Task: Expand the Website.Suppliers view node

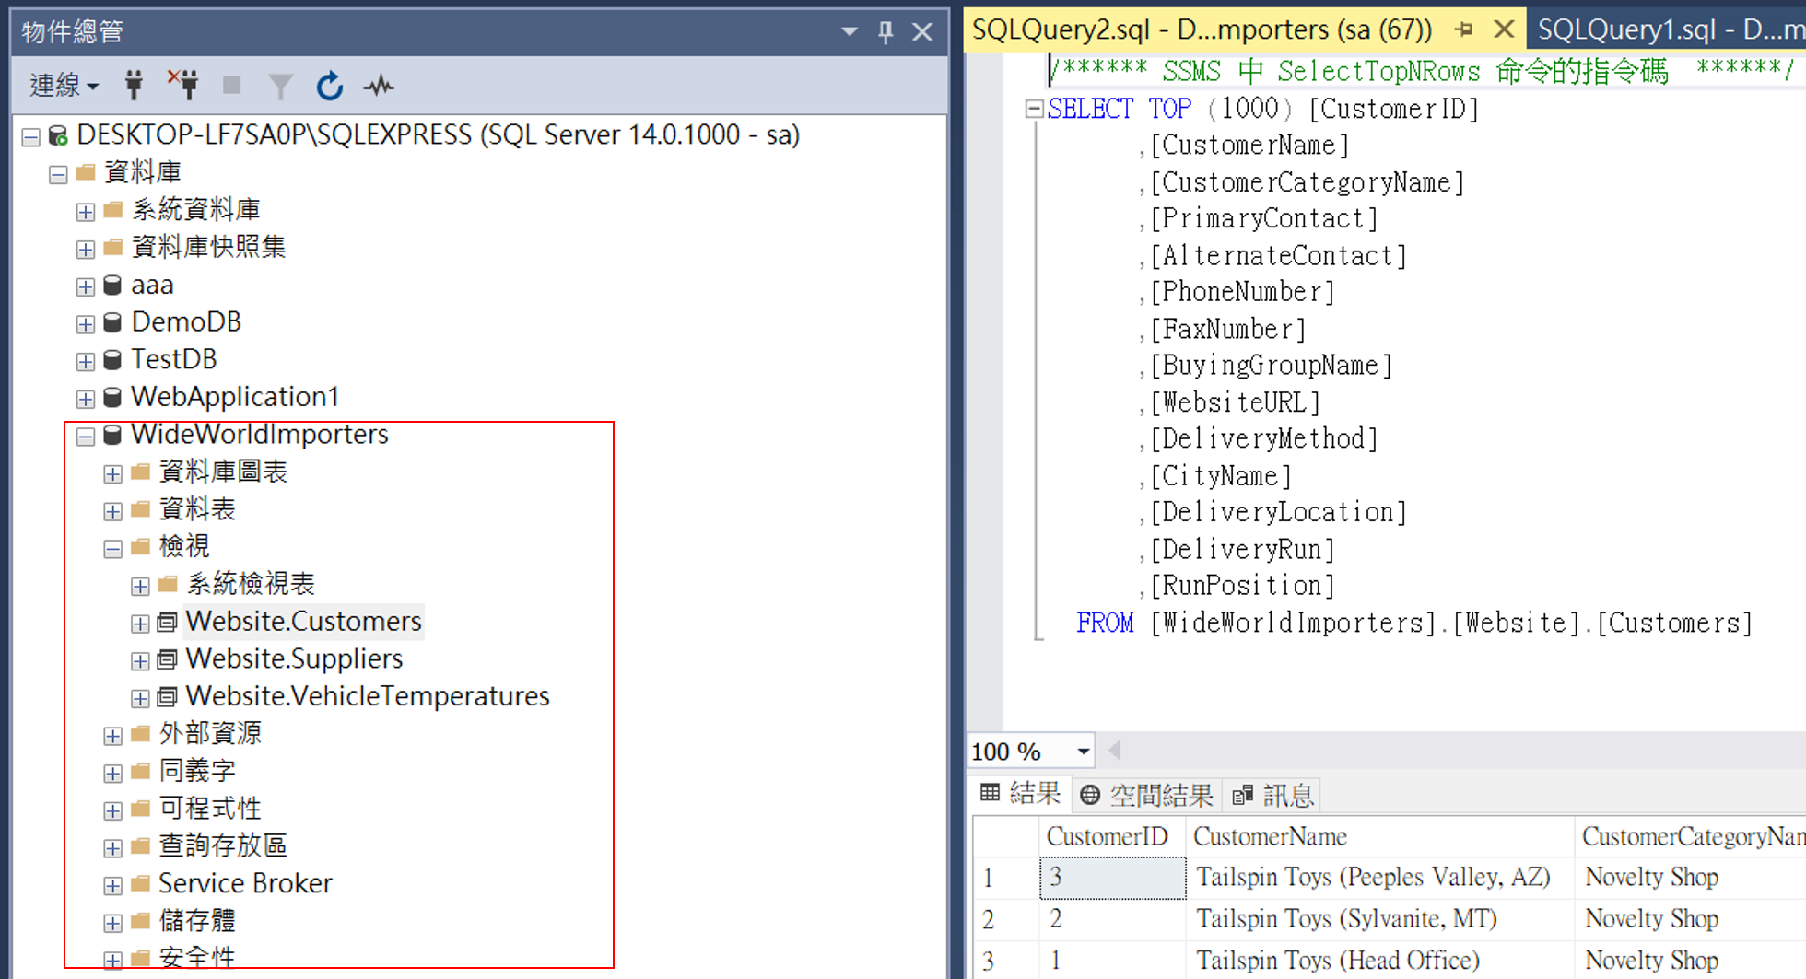Action: point(140,660)
